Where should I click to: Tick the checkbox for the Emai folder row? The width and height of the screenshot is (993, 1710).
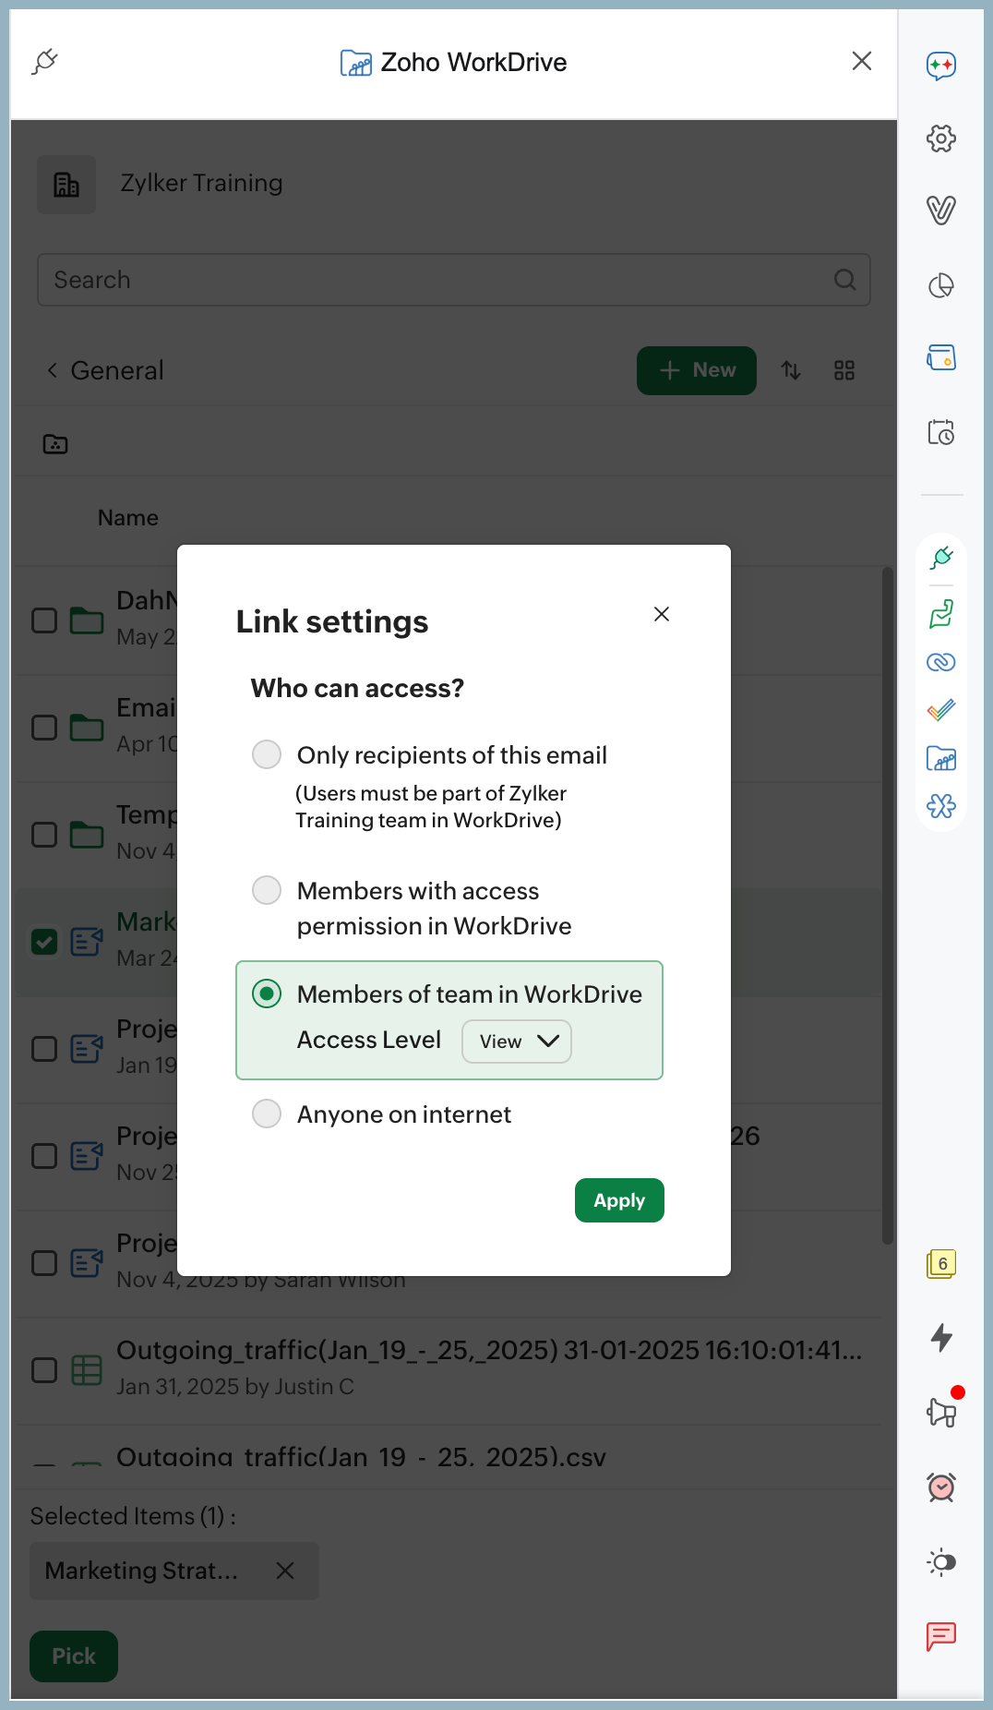tap(44, 728)
